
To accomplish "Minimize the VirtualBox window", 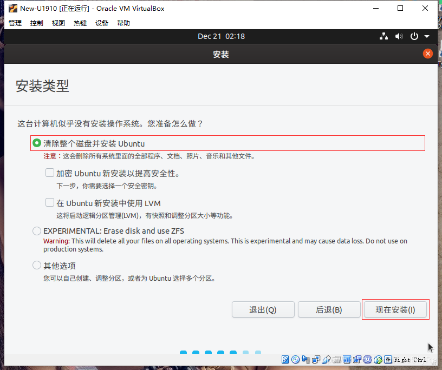I will 376,8.
